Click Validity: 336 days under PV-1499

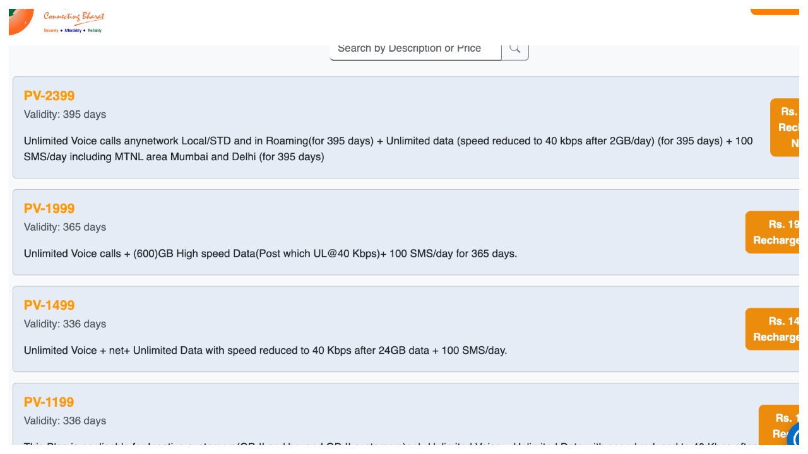pyautogui.click(x=65, y=324)
